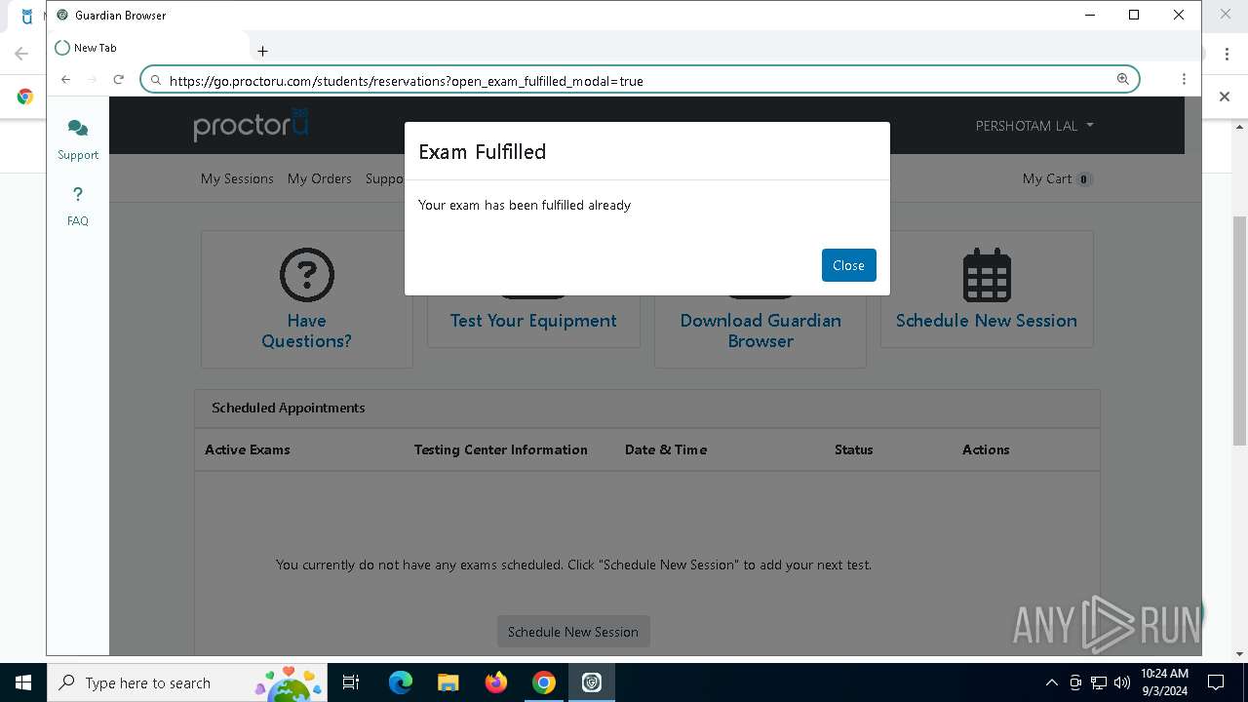This screenshot has width=1248, height=702.
Task: Open the Download Guardian Browser link
Action: [x=760, y=331]
